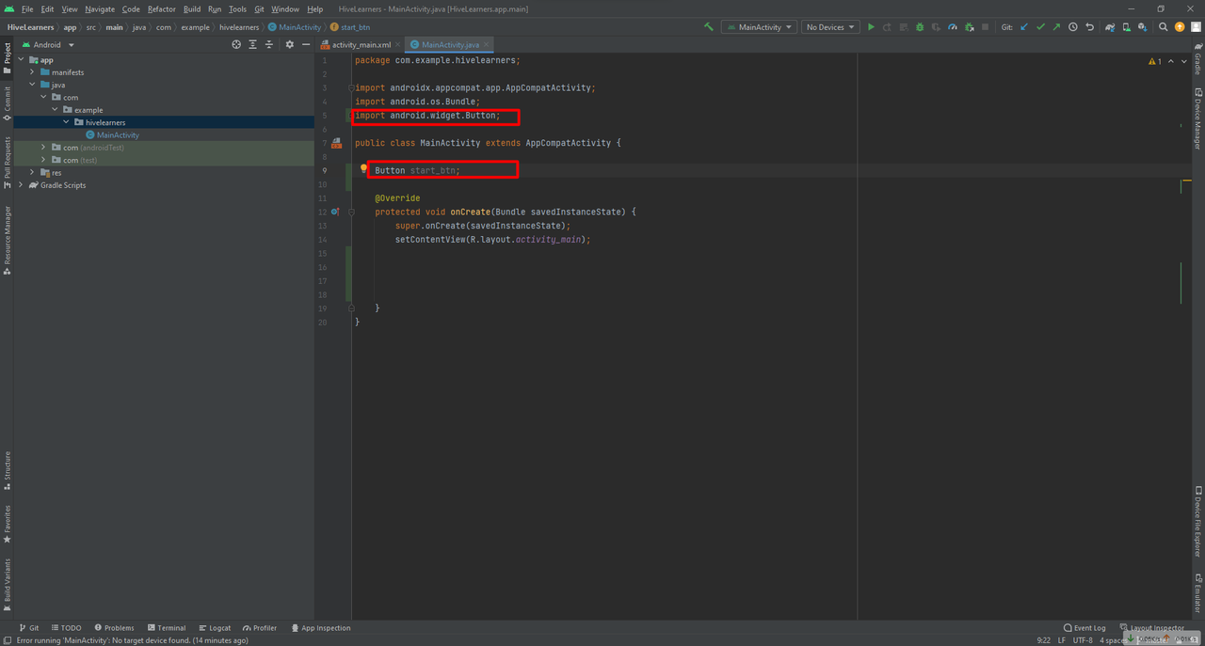Click Select Opened File target icon
This screenshot has height=646, width=1205.
[236, 44]
